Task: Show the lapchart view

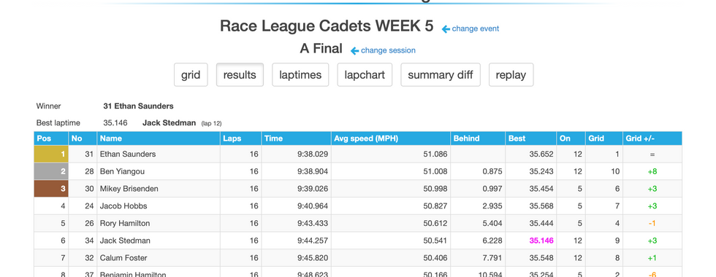Action: tap(365, 74)
